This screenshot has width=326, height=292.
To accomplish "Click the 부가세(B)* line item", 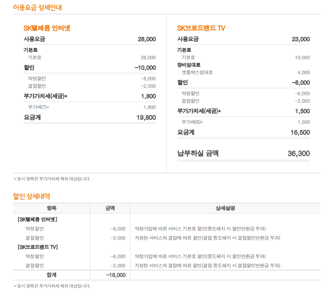I will click(x=192, y=122).
